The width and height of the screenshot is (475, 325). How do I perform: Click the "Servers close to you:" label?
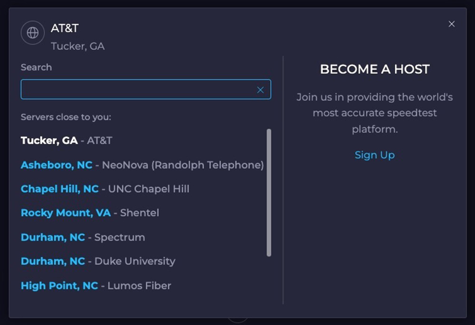tap(66, 117)
